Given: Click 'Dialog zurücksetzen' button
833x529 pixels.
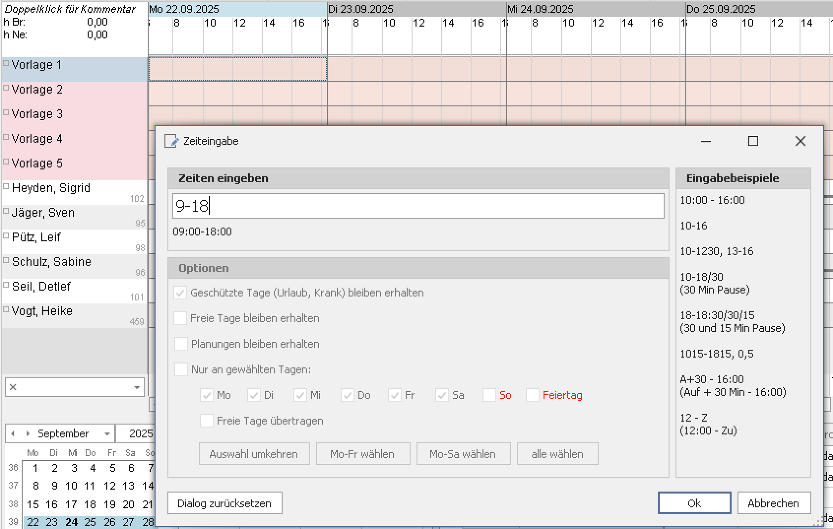Looking at the screenshot, I should click(224, 503).
